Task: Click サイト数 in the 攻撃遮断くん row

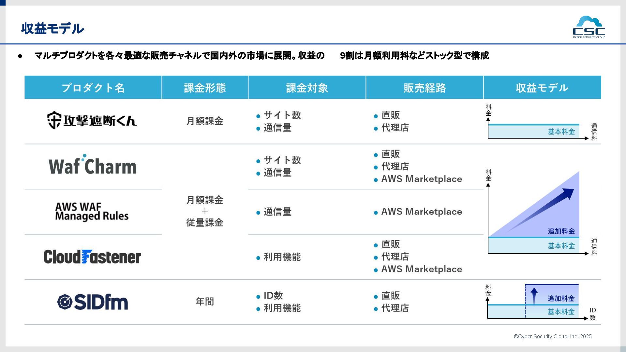Action: (282, 115)
